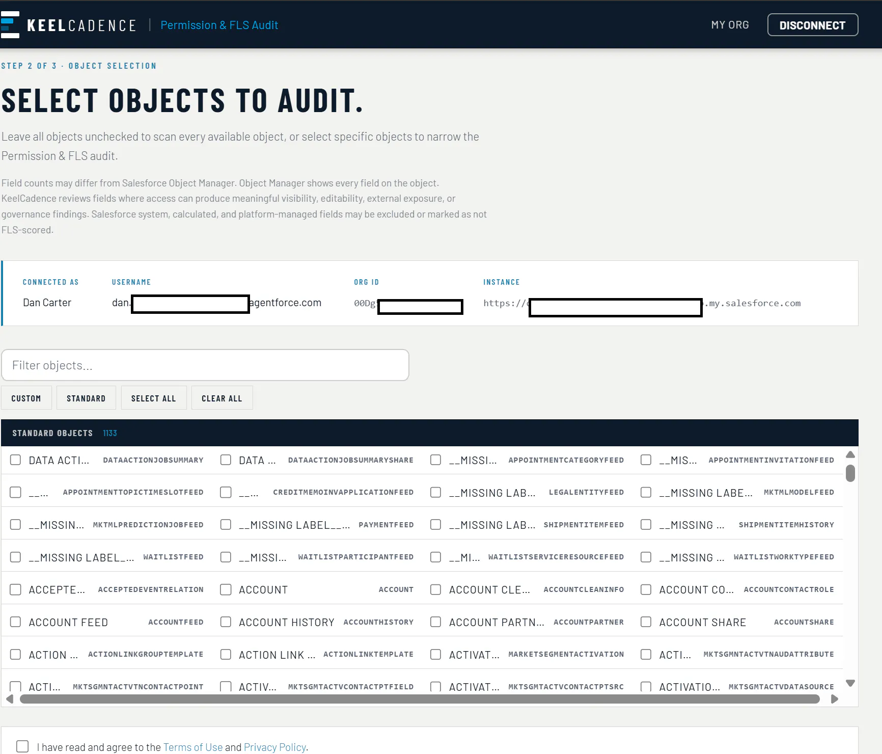This screenshot has height=754, width=882.
Task: Click the 1133 standard objects count
Action: [x=110, y=433]
